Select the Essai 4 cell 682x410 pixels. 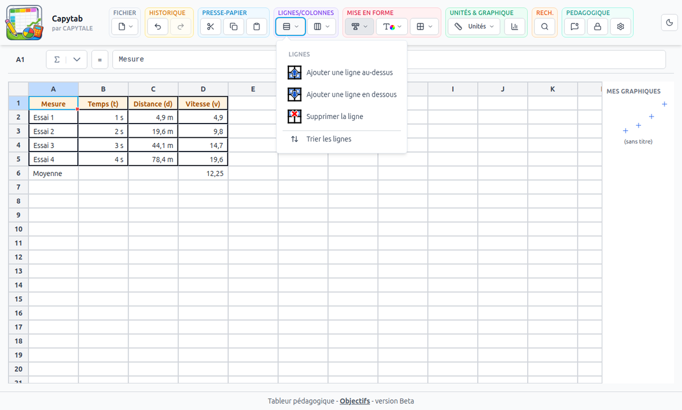[x=53, y=159]
